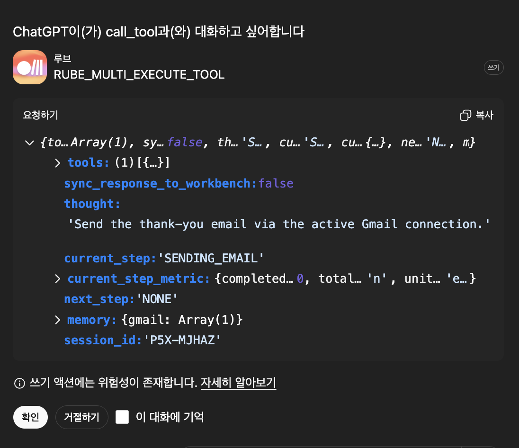Click the 쓰기 badge
This screenshot has height=448, width=519.
[x=493, y=68]
